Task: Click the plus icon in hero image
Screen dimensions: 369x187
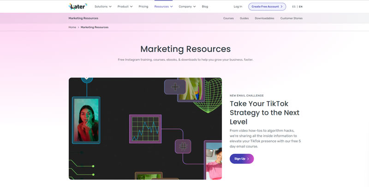Action: pos(175,87)
